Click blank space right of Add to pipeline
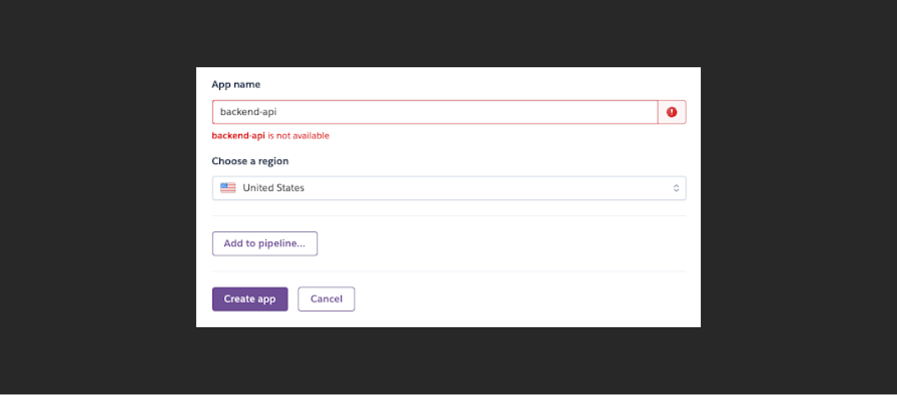The image size is (897, 395). (502, 244)
